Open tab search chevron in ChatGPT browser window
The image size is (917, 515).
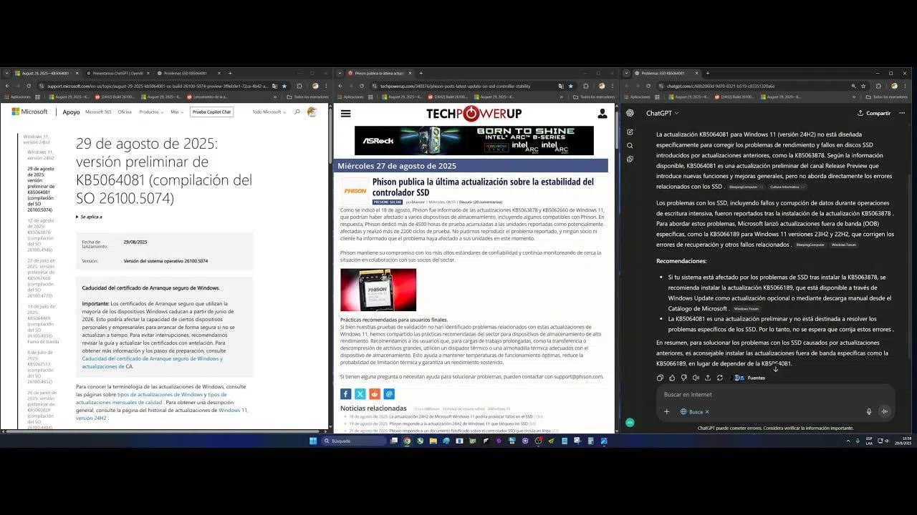click(627, 73)
